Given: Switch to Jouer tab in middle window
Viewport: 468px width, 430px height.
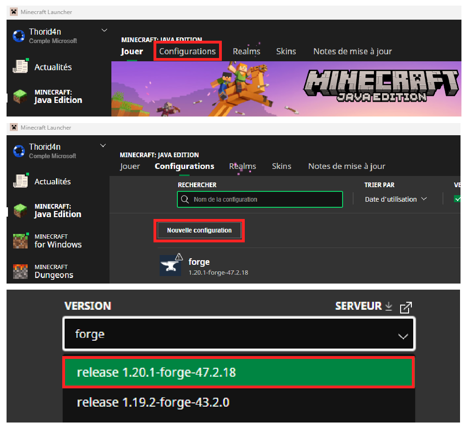Looking at the screenshot, I should pyautogui.click(x=130, y=166).
